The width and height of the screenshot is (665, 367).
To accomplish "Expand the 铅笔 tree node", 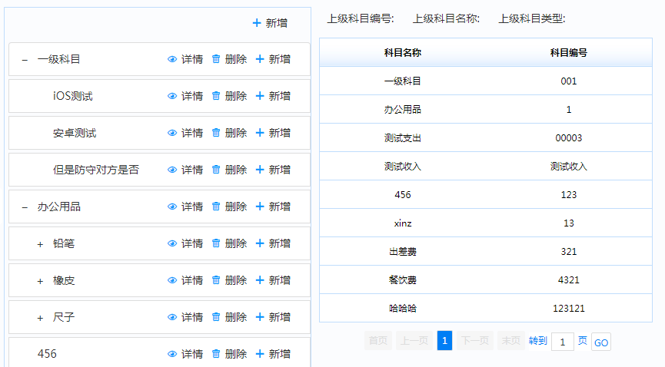I will 40,243.
